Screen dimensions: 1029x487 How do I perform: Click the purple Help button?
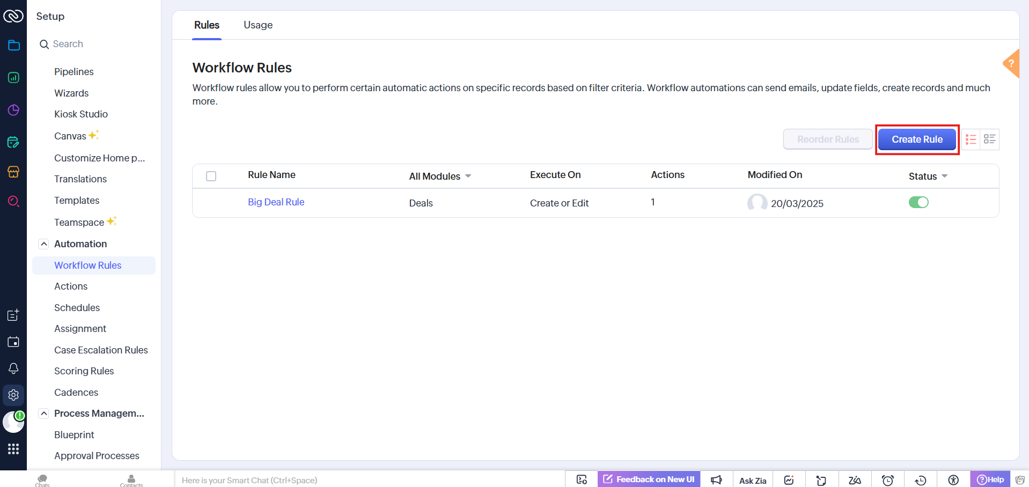coord(990,479)
